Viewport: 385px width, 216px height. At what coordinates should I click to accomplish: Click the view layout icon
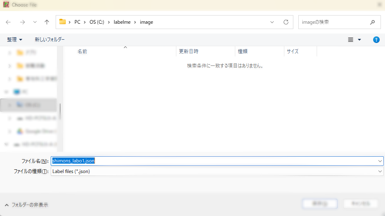[351, 40]
